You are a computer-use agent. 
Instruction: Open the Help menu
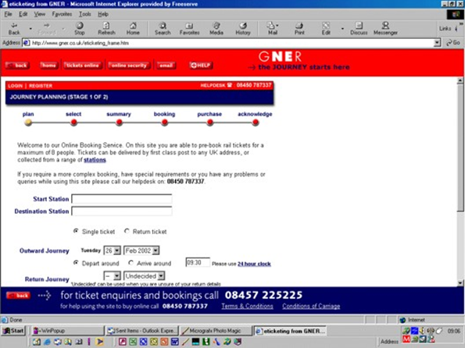(x=103, y=14)
